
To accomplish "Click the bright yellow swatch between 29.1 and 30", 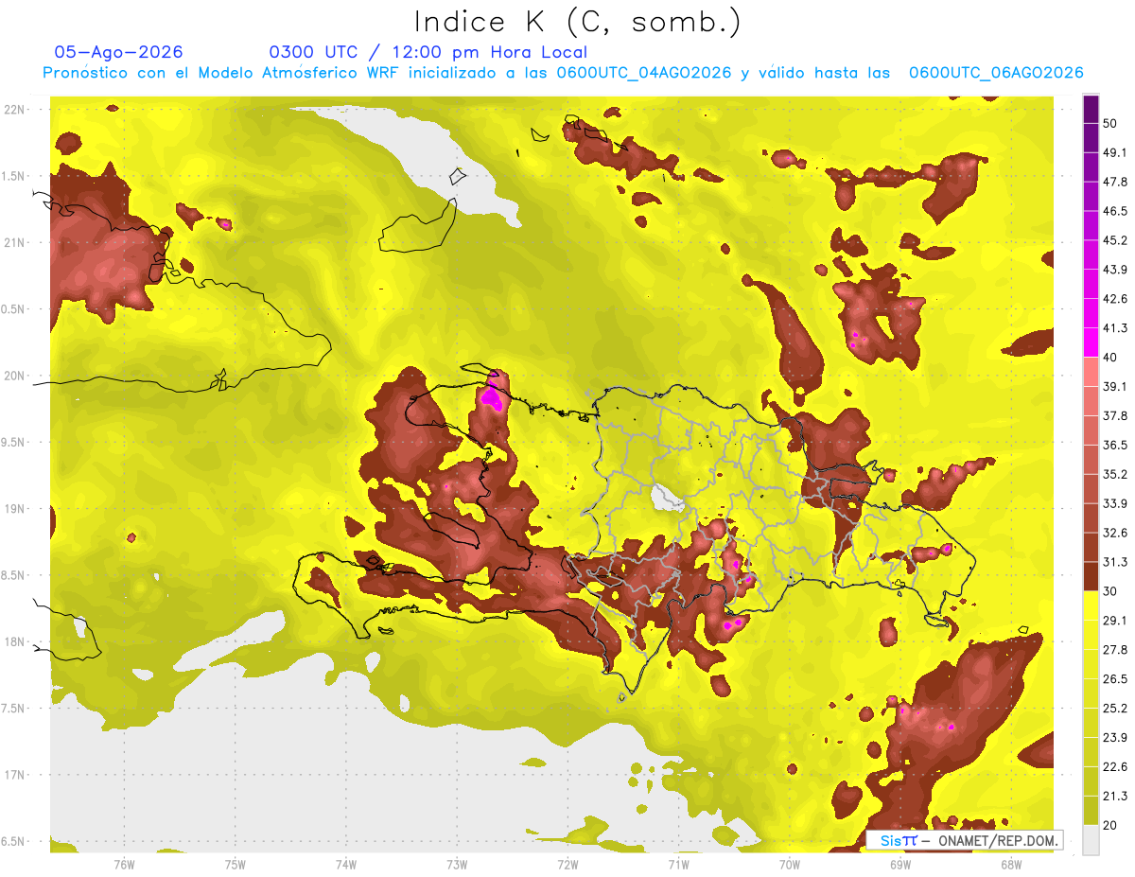I will coord(1091,605).
